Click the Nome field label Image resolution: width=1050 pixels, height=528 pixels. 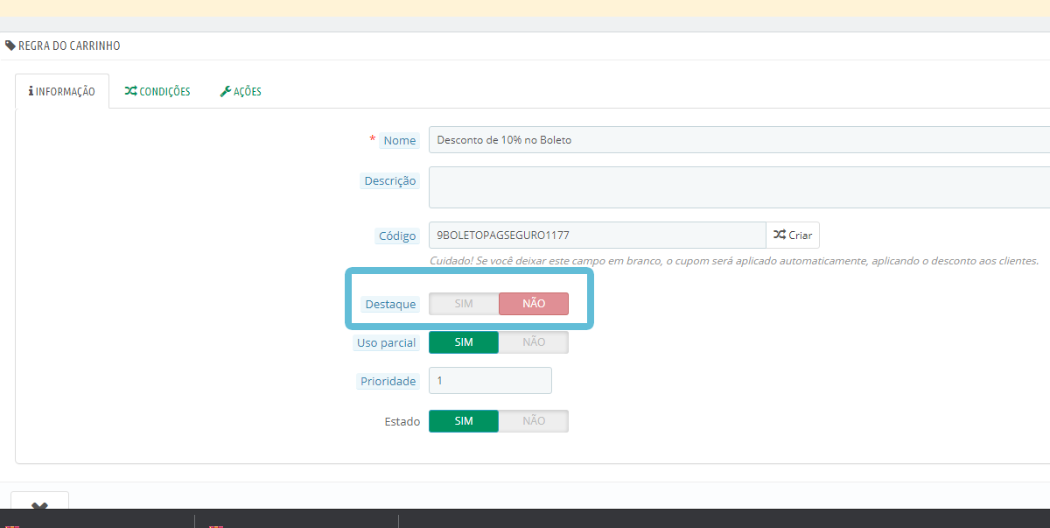(400, 140)
